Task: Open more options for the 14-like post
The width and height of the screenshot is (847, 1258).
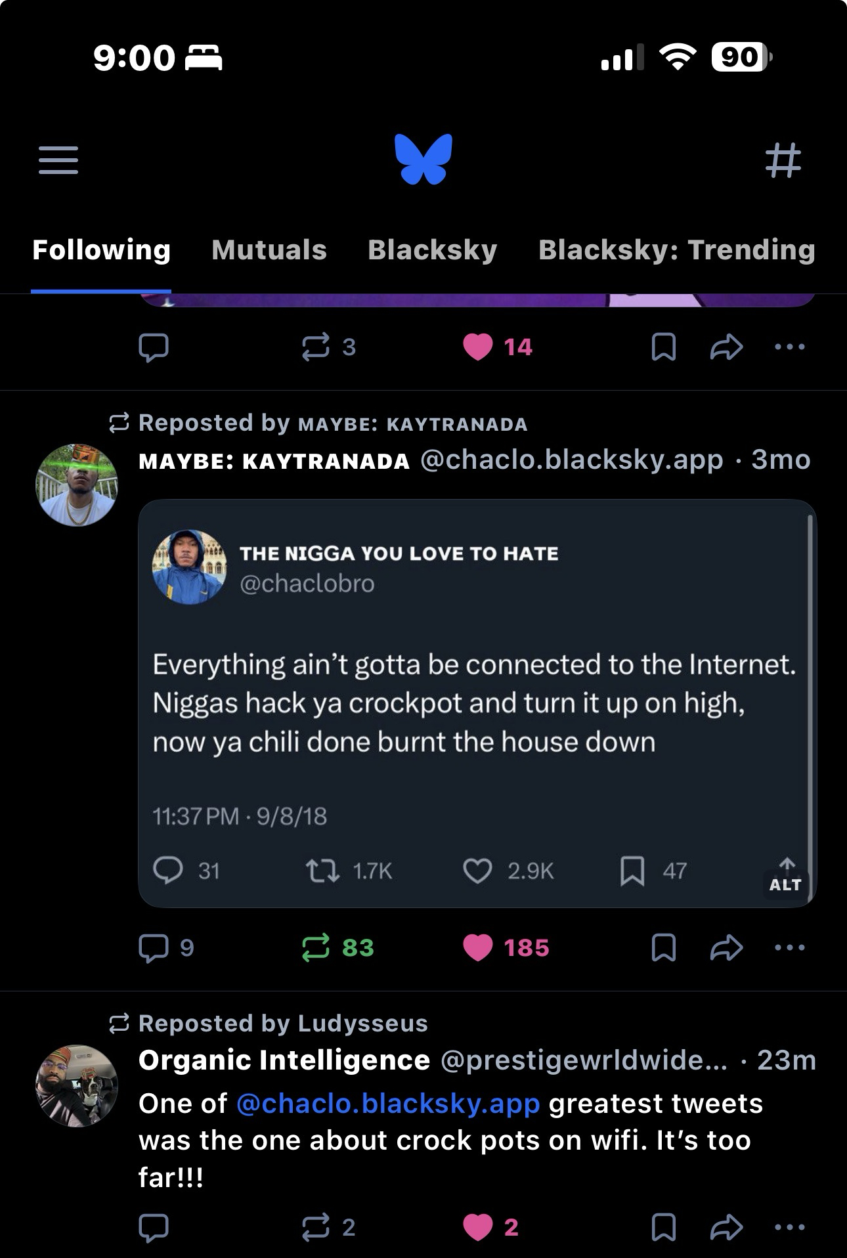Action: point(789,347)
